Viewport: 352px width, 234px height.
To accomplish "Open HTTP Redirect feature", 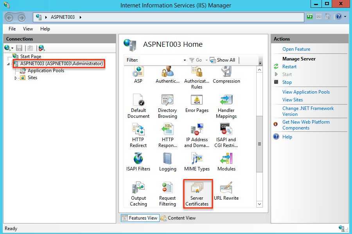I will [x=138, y=135].
